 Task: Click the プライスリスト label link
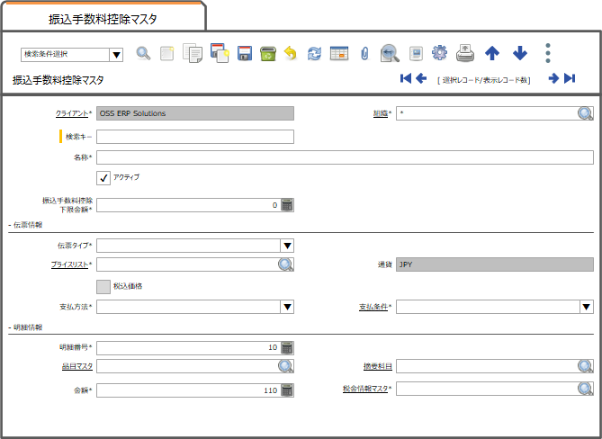[70, 264]
